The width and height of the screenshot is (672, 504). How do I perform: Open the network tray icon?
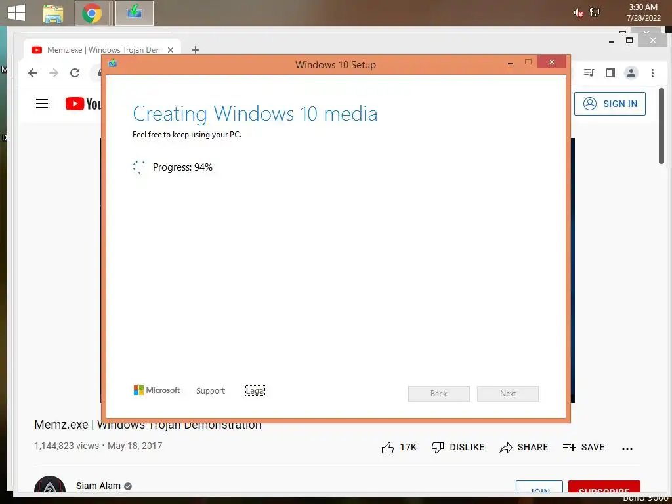[x=595, y=12]
